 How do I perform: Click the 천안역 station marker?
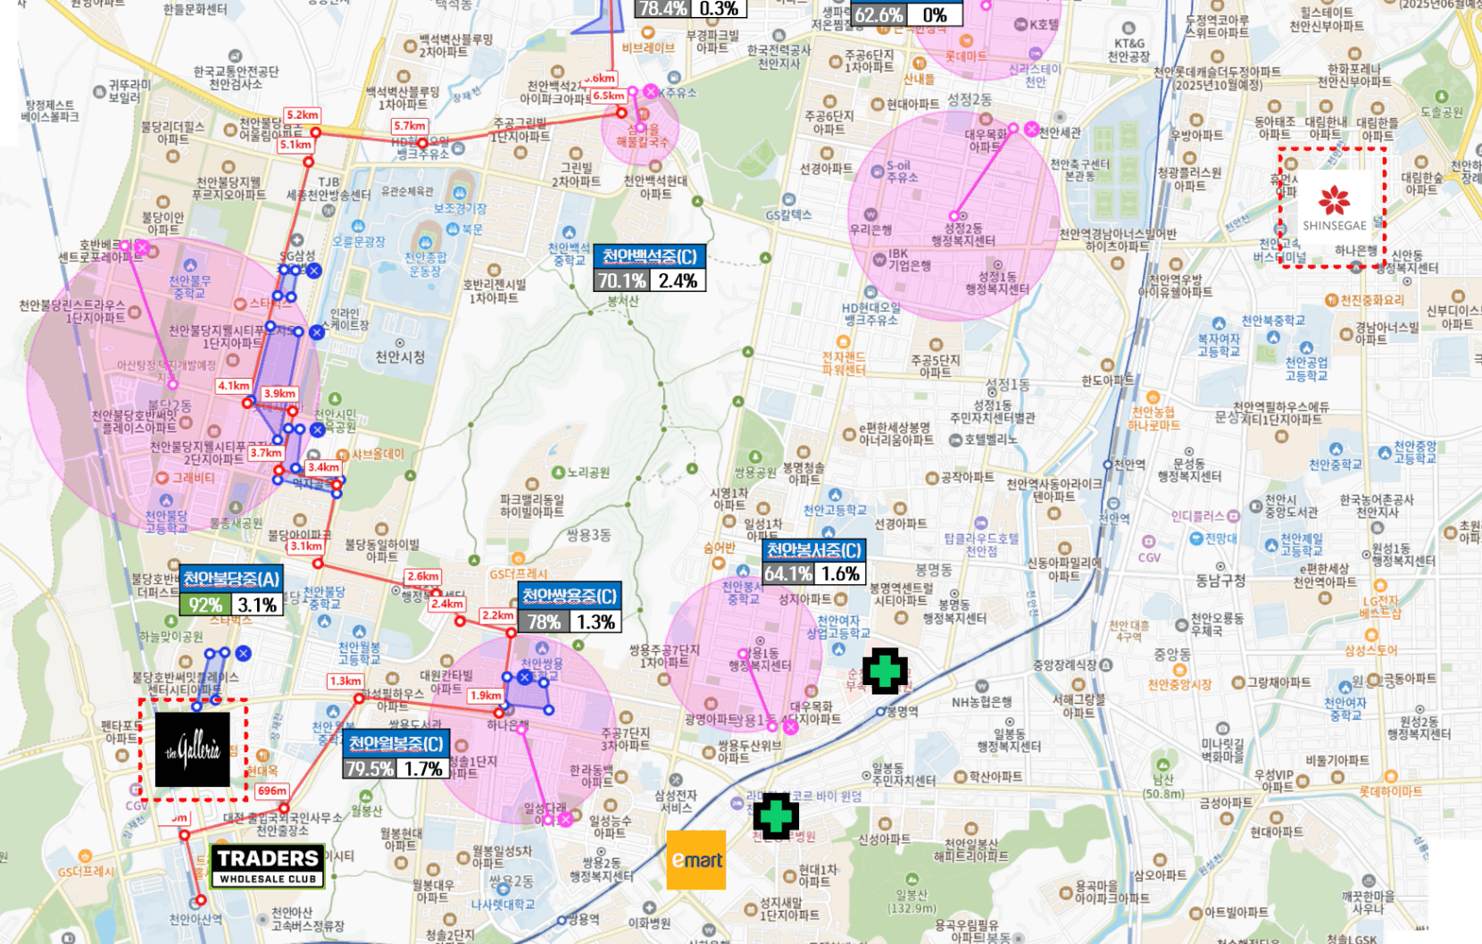click(x=1108, y=464)
